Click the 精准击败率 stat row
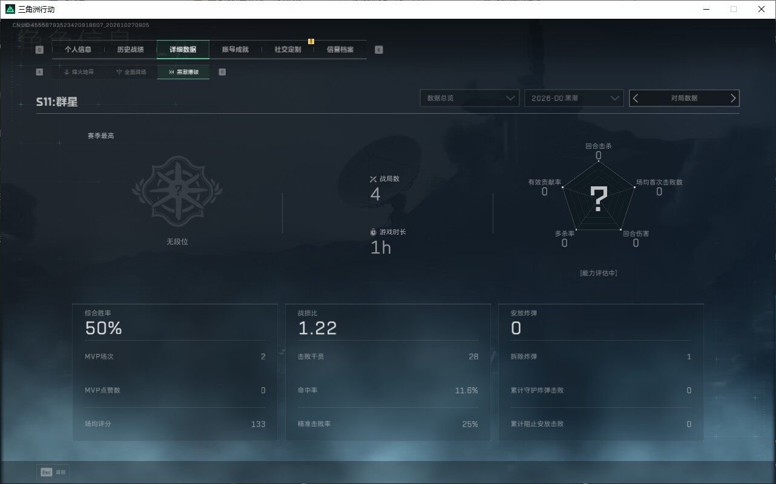 pyautogui.click(x=388, y=424)
